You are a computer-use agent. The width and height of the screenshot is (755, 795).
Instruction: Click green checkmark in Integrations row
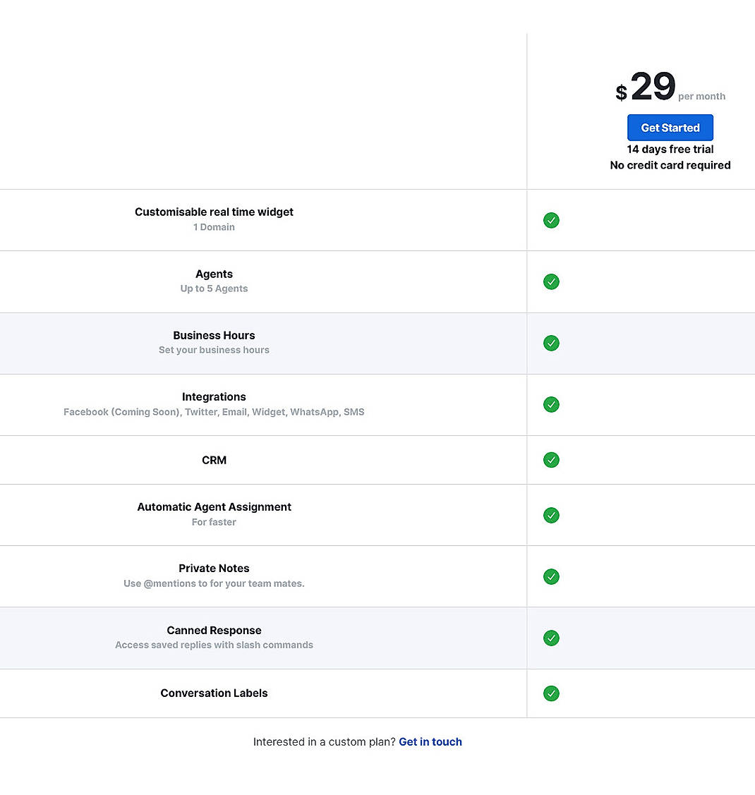pyautogui.click(x=551, y=405)
